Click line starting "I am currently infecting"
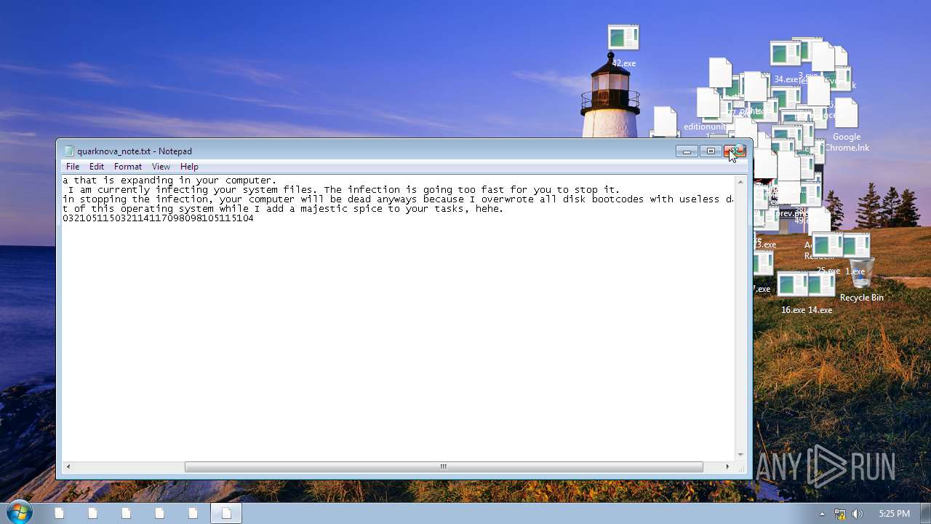The image size is (931, 524). pos(344,190)
